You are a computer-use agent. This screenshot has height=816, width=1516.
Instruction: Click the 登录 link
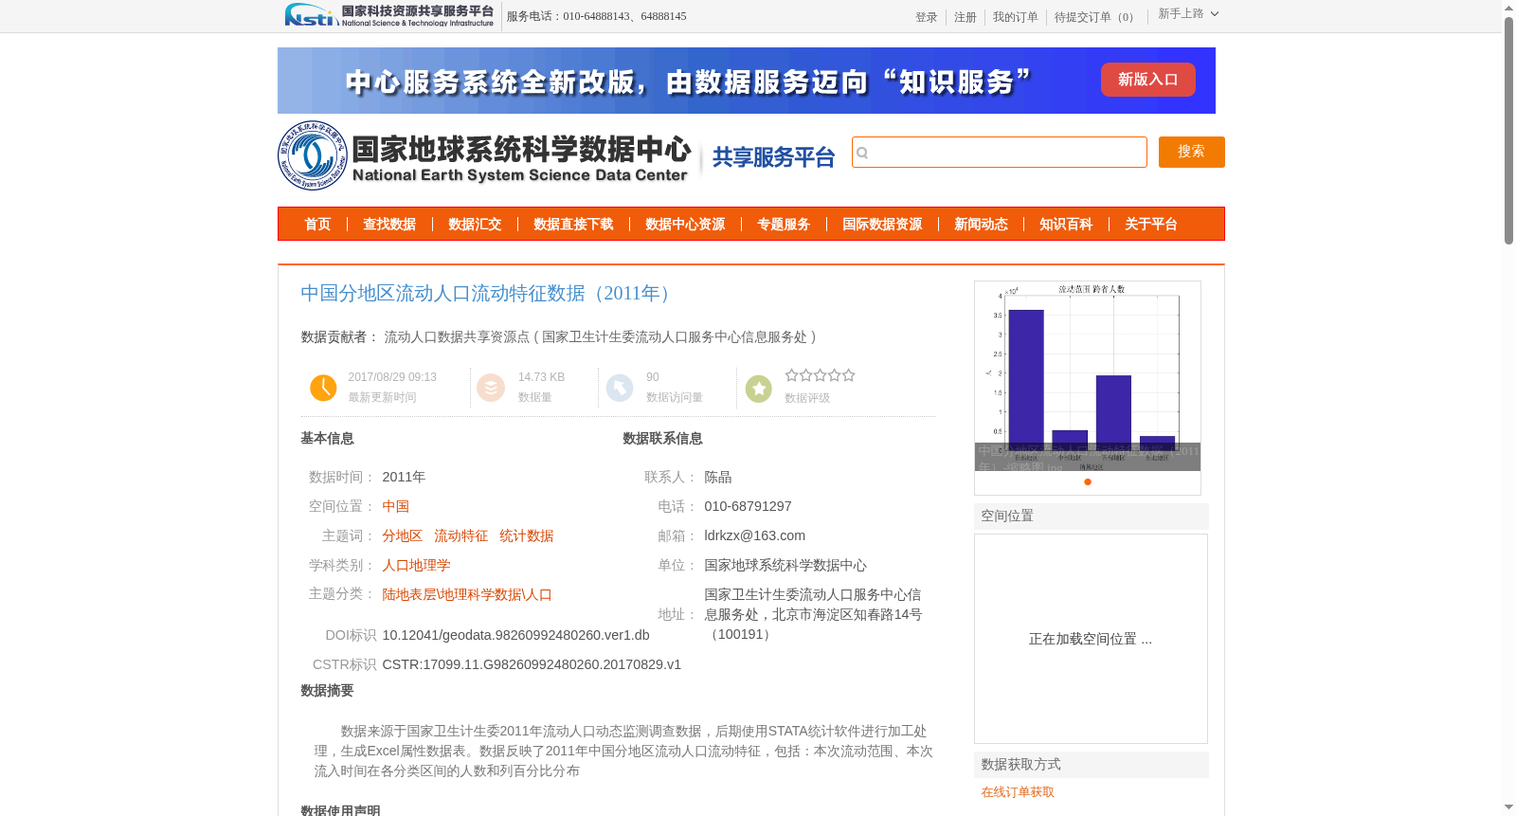[x=926, y=17]
